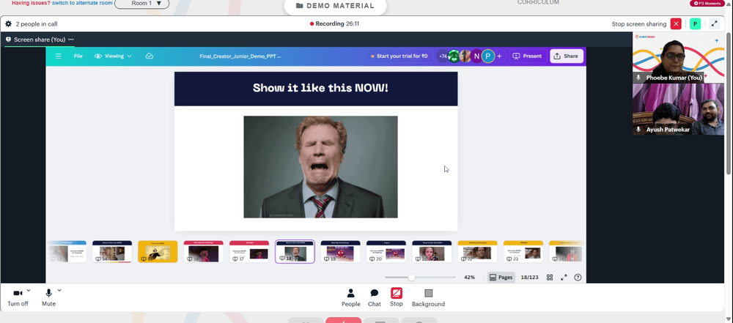Open the File menu in Canva
Screen dimensions: 733x323
pyautogui.click(x=78, y=56)
